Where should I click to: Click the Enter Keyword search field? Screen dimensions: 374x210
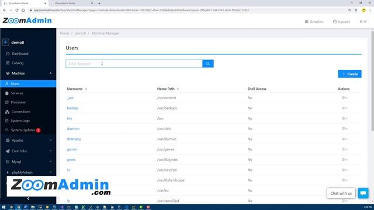pos(134,64)
